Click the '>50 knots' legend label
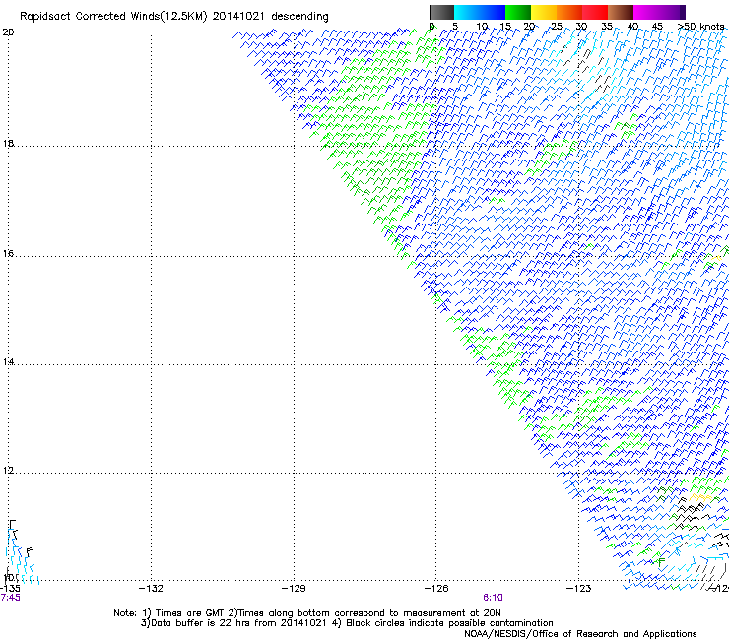Image resolution: width=729 pixels, height=640 pixels. pyautogui.click(x=701, y=26)
